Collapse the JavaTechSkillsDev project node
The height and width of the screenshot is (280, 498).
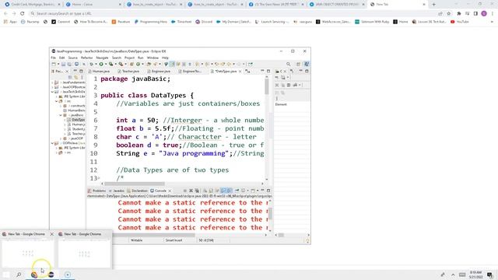52,92
